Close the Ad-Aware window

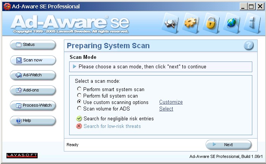(x=260, y=6)
